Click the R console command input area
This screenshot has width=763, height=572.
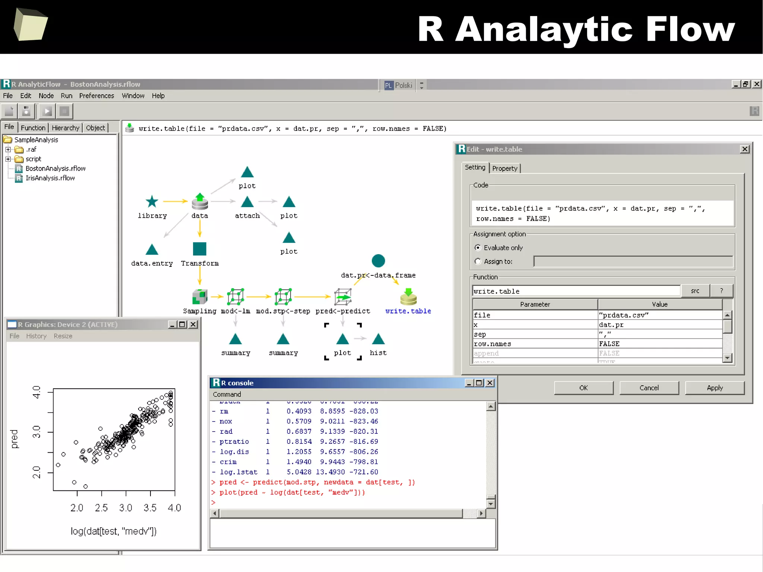[352, 533]
